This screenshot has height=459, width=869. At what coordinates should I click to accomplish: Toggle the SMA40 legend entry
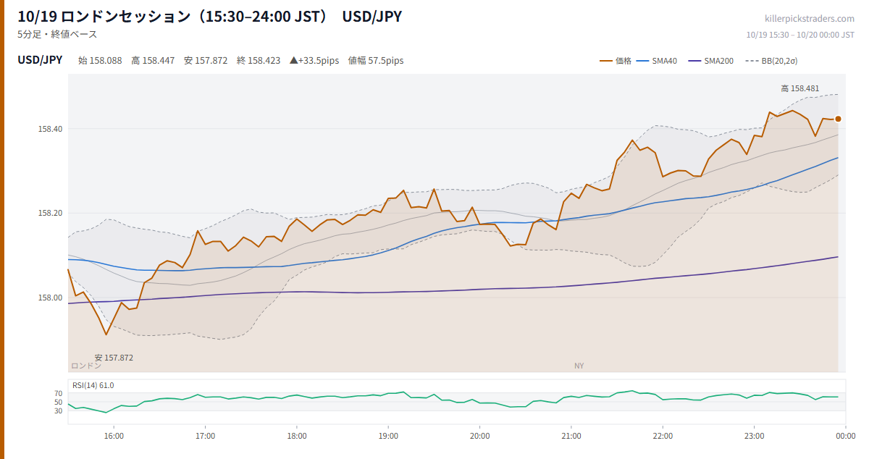[657, 61]
